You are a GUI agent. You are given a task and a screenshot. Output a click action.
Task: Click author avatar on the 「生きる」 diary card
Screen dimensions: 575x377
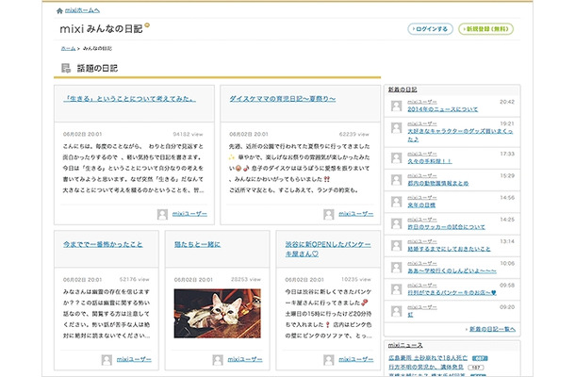pyautogui.click(x=162, y=214)
